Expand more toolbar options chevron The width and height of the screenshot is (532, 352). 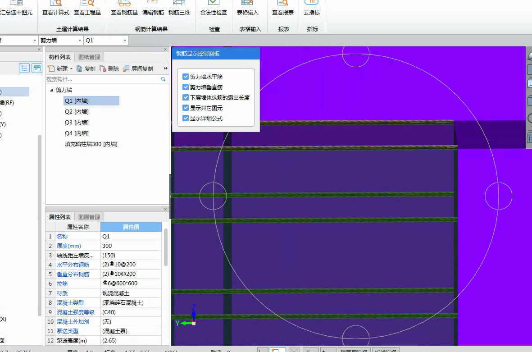166,68
